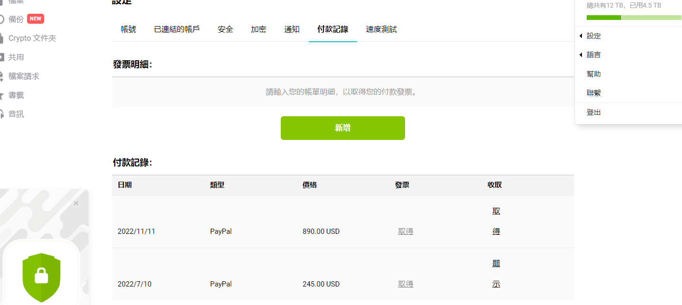This screenshot has width=682, height=305.
Task: Click the green shield lock icon
Action: 42,277
